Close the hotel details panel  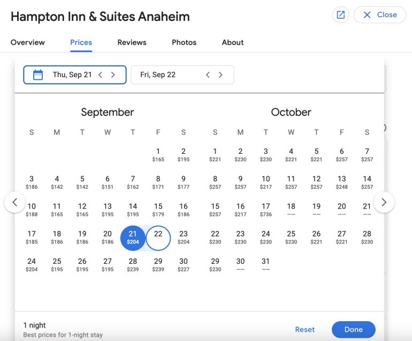[380, 15]
